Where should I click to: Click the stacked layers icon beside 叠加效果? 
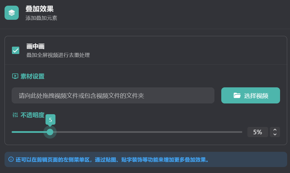click(12, 13)
